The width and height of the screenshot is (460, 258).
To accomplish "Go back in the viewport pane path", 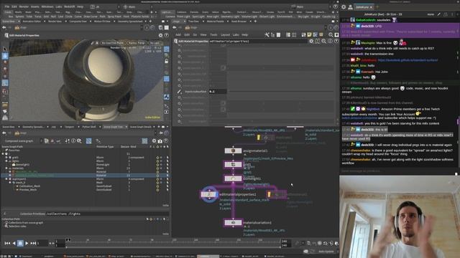I will pos(4,27).
